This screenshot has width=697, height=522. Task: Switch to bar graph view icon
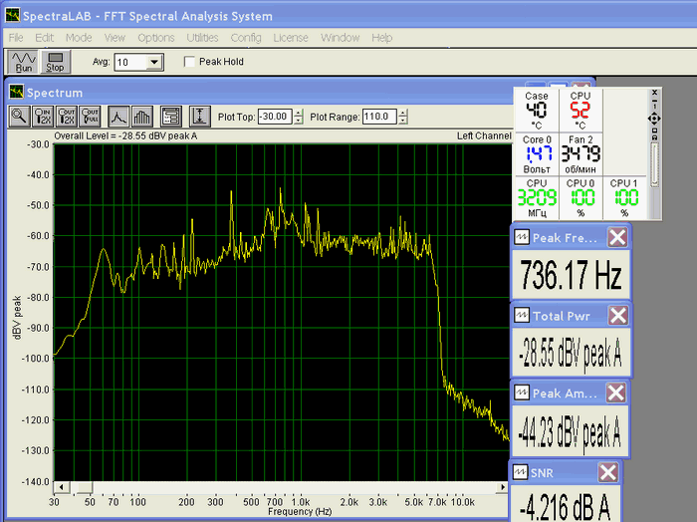[142, 116]
